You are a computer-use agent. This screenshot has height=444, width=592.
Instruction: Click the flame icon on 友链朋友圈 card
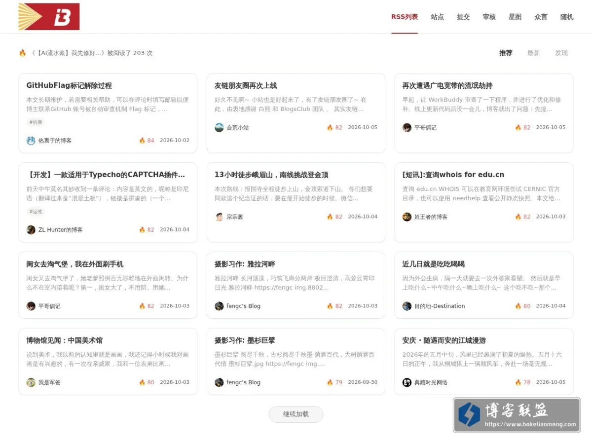click(330, 127)
